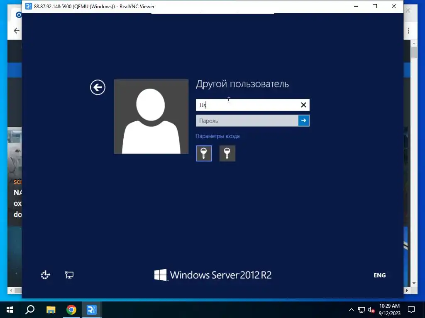Click the browser back arrow behind VNC window
The image size is (425, 318).
click(17, 31)
